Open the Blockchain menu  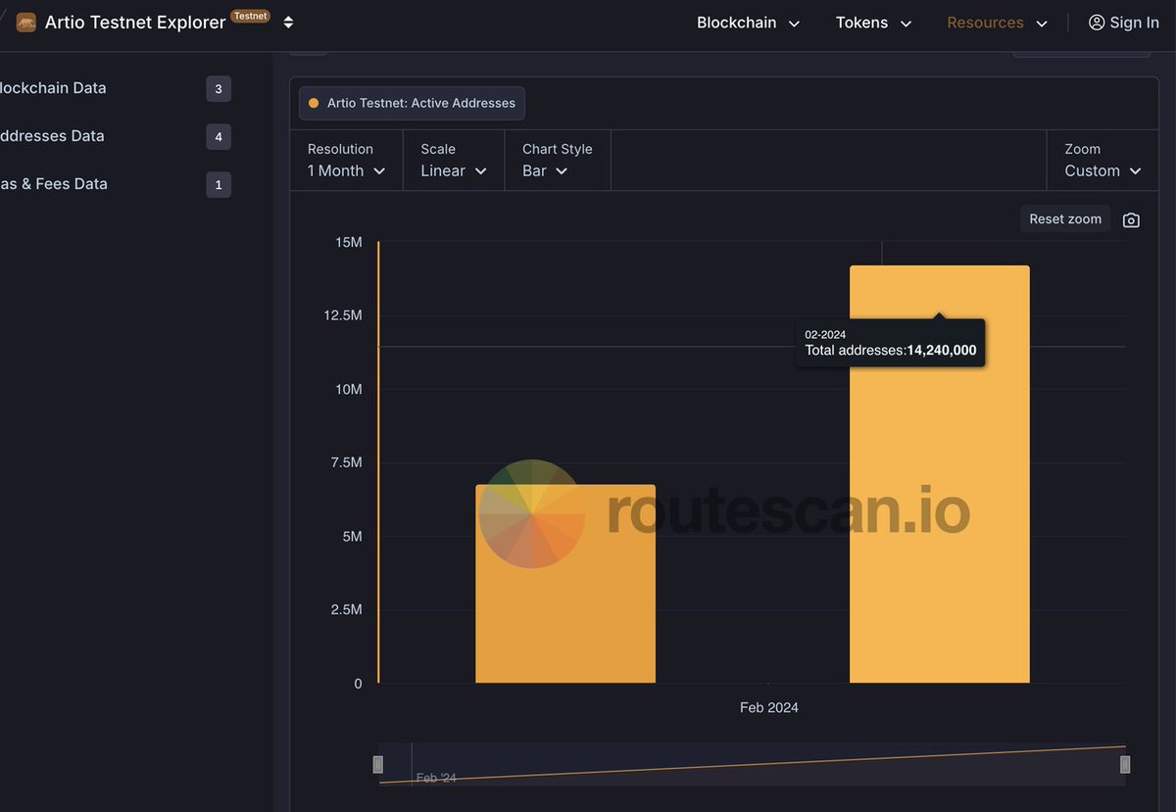[x=748, y=23]
